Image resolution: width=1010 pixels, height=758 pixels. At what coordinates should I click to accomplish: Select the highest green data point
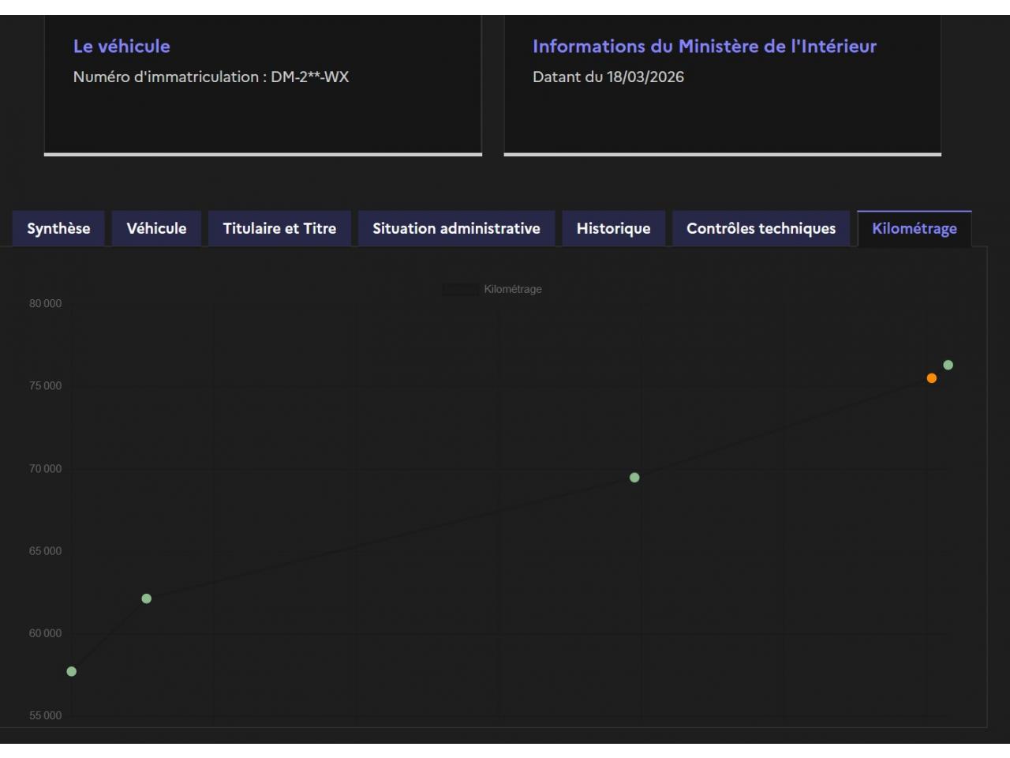(948, 365)
